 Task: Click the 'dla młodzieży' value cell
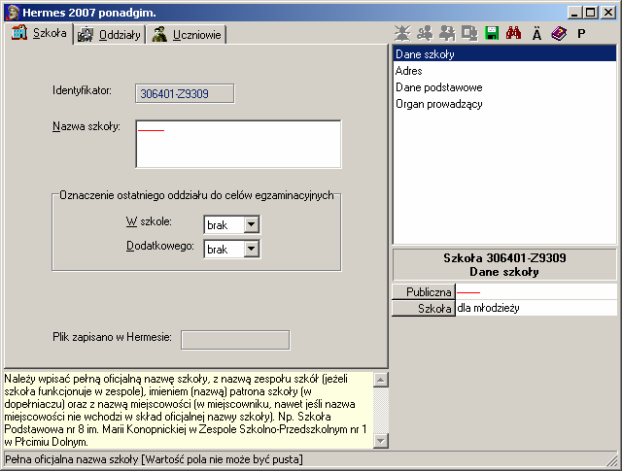pyautogui.click(x=536, y=308)
